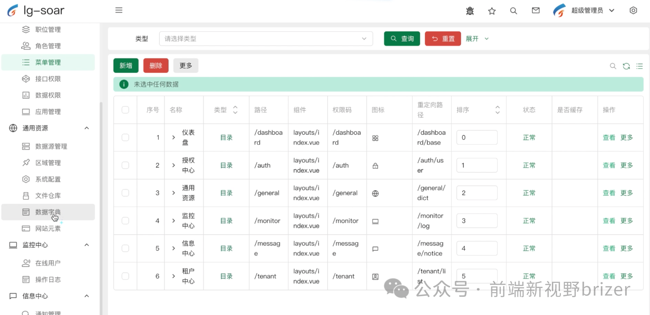Click the green 新增 button
The height and width of the screenshot is (315, 650).
click(x=125, y=65)
